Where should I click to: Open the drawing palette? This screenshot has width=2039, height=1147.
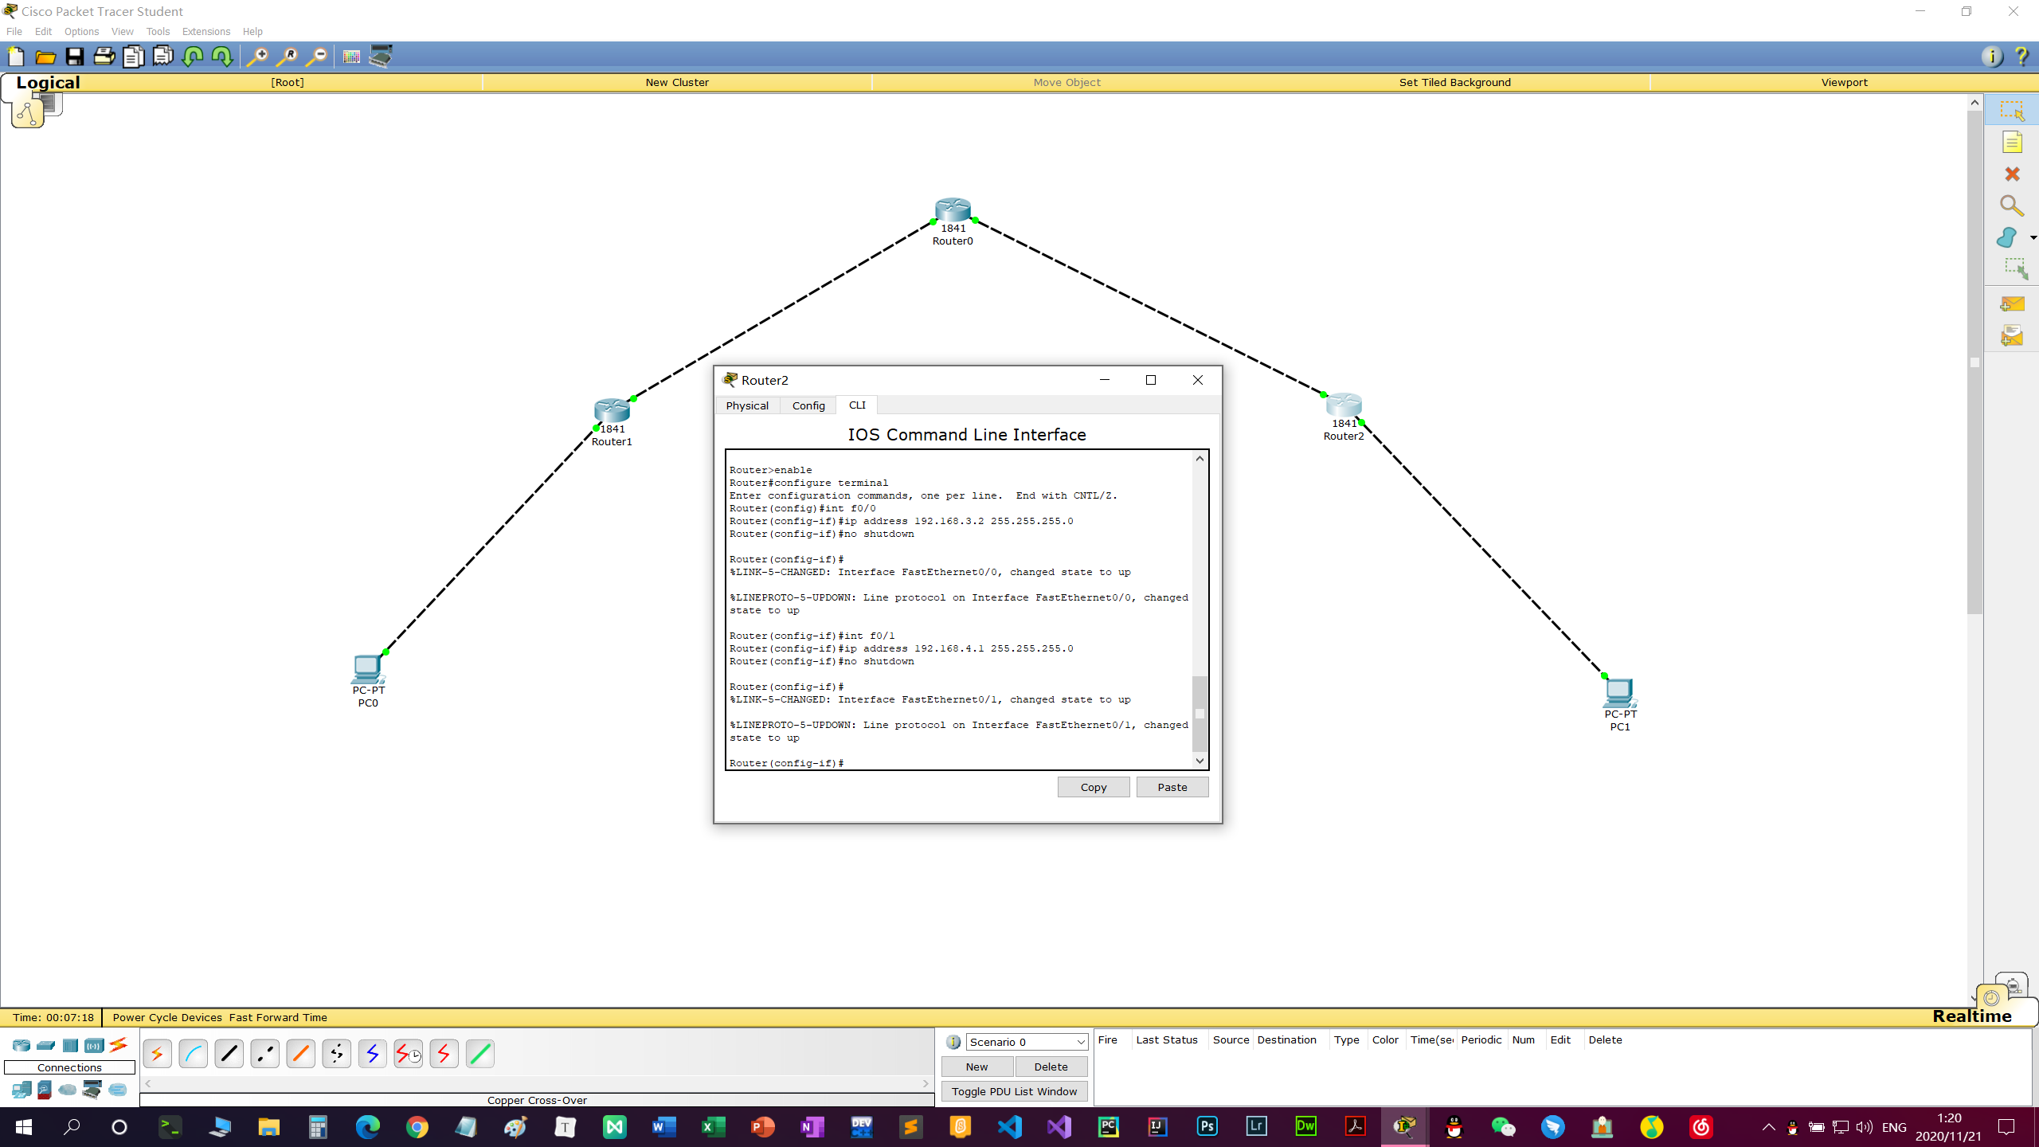[351, 57]
